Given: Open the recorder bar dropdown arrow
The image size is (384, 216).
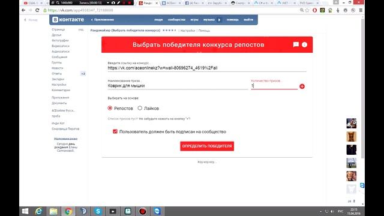Looking at the screenshot, I should pos(108,2).
